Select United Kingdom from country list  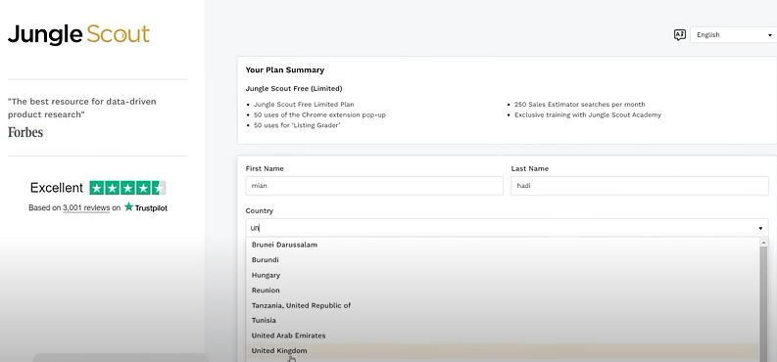click(503, 350)
